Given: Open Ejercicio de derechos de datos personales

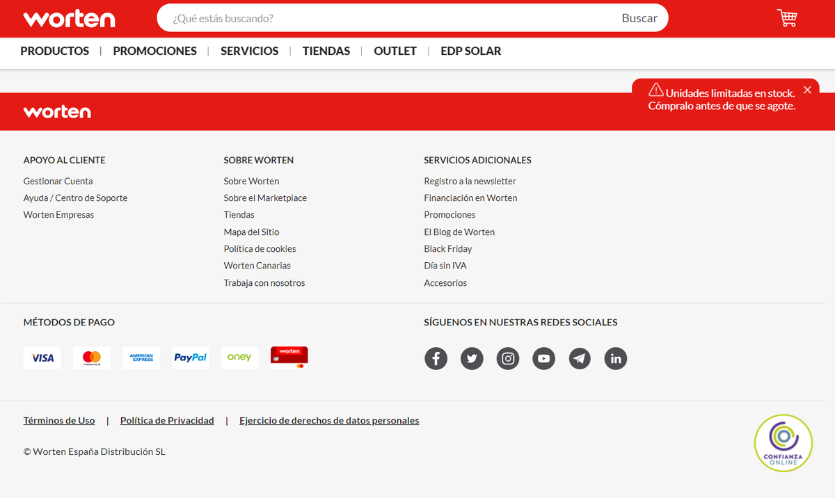Looking at the screenshot, I should point(329,420).
